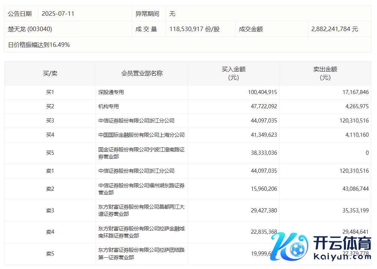Click the 日价格振幅达到16.49% text row

pos(39,45)
